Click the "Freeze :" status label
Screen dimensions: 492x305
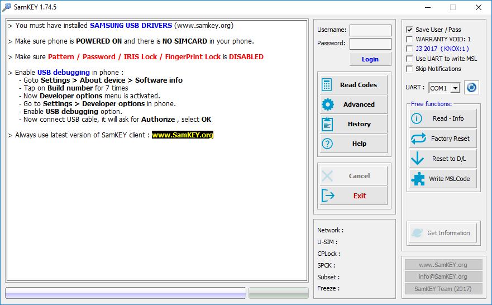pos(328,288)
